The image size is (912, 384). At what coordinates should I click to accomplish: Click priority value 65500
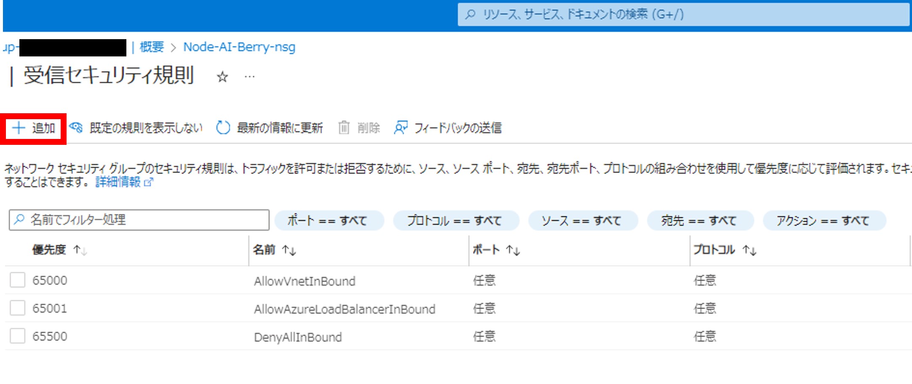coord(50,337)
